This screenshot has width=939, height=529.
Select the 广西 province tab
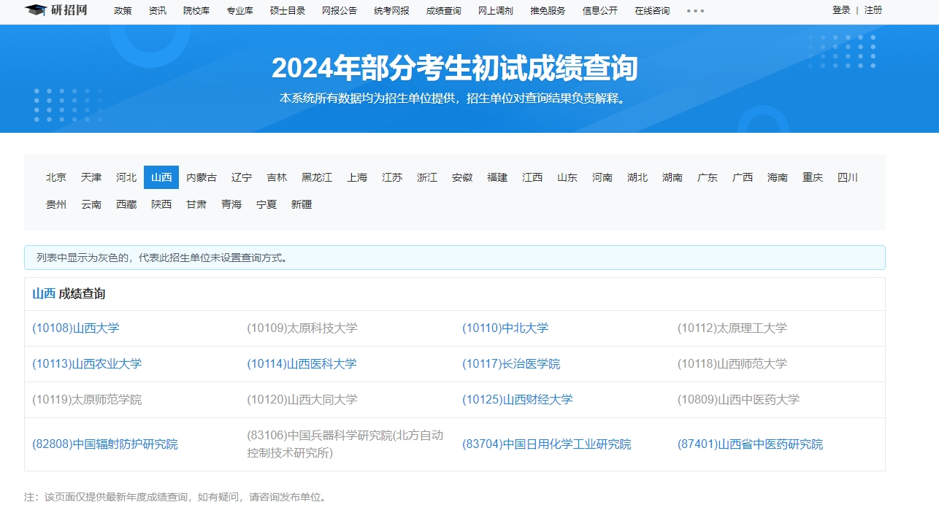coord(743,177)
